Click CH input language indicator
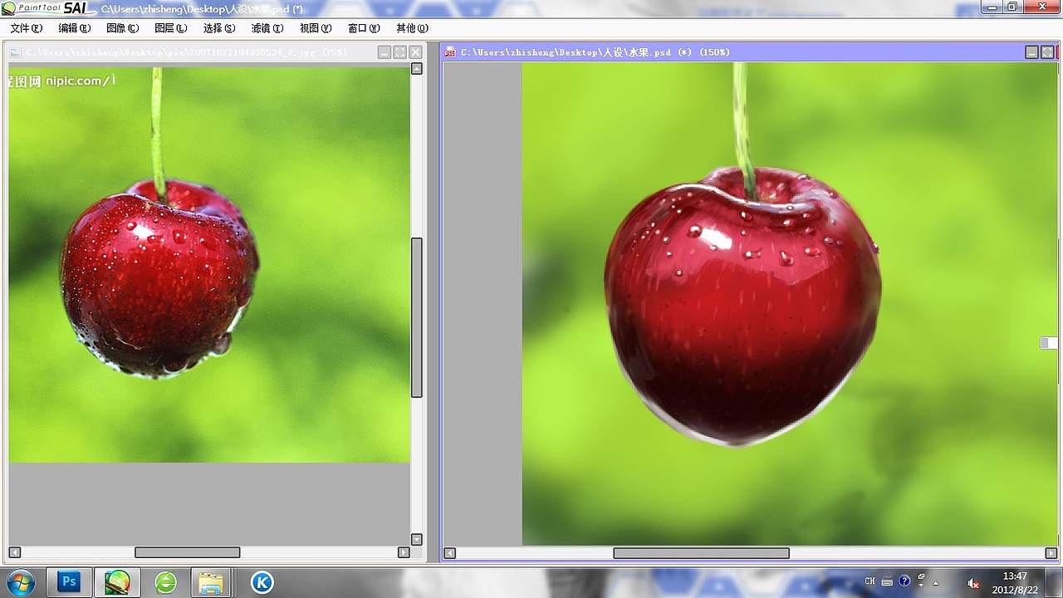Screen dimensions: 1063x598 870,581
